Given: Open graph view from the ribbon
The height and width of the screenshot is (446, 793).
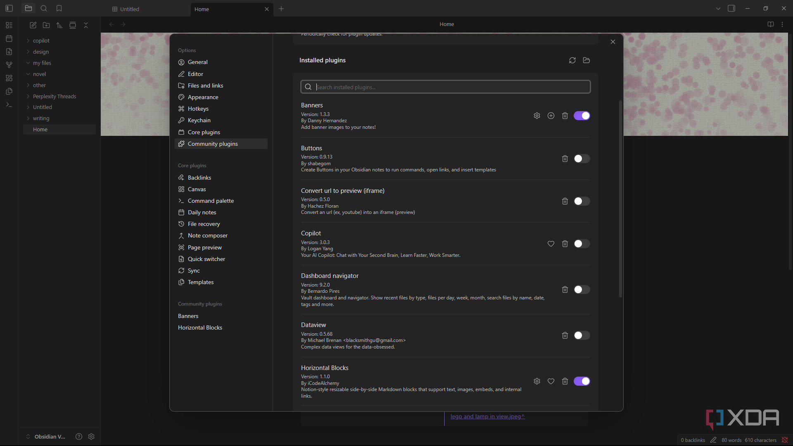Looking at the screenshot, I should [x=9, y=65].
